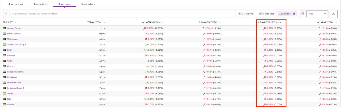Click flag icon next to BONESUPPORT
Image resolution: width=341 pixels, height=107 pixels.
click(x=4, y=34)
